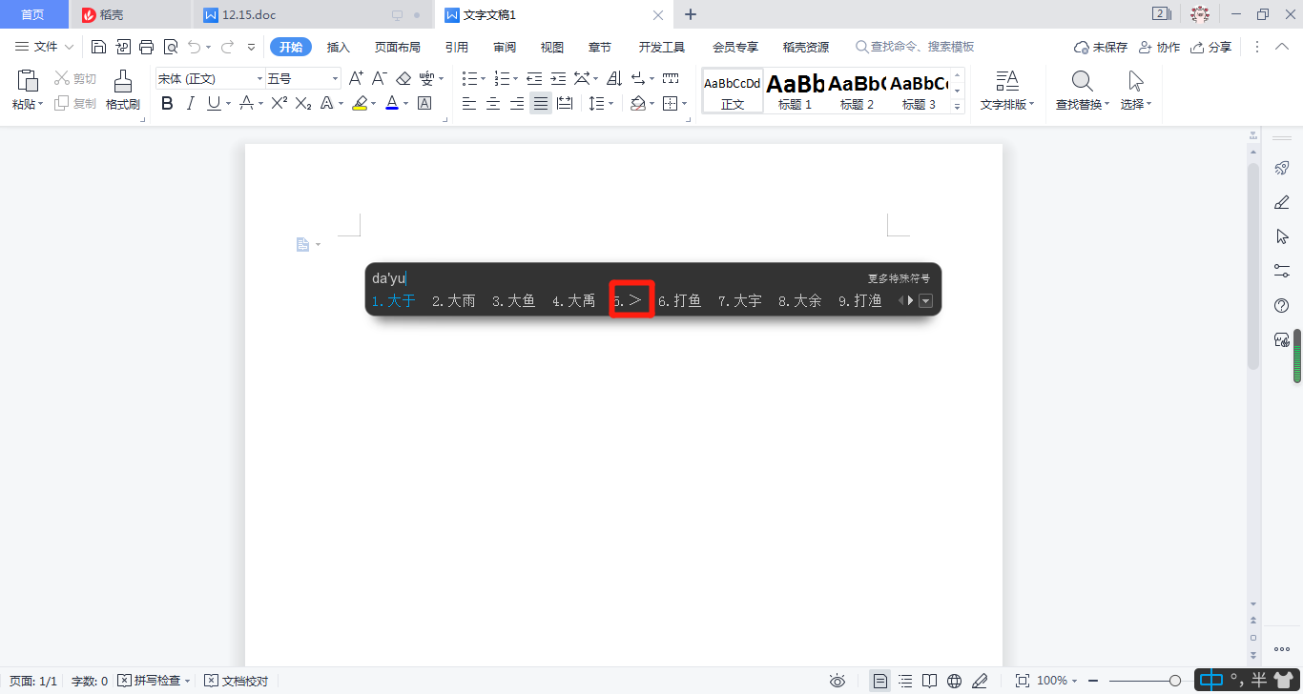This screenshot has width=1303, height=694.
Task: Center align the paragraph text
Action: [493, 103]
